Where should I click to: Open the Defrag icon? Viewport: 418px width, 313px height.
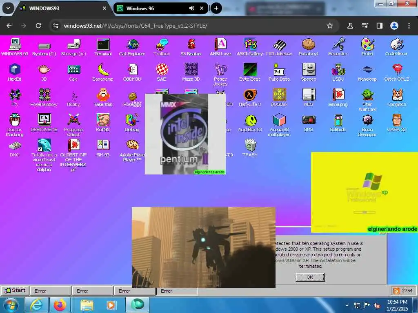pos(132,123)
